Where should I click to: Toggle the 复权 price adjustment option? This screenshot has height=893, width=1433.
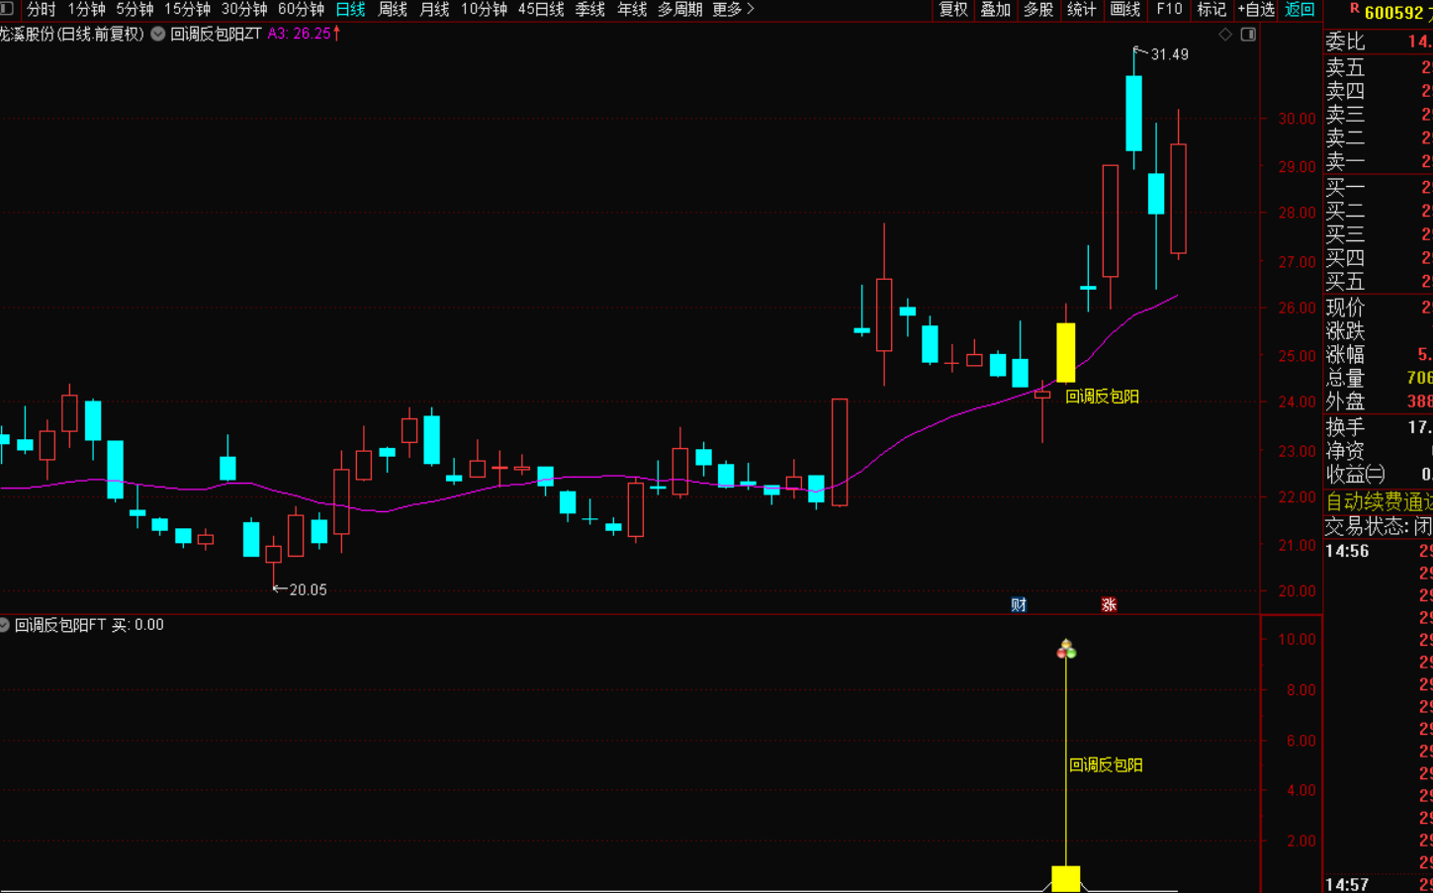tap(953, 9)
